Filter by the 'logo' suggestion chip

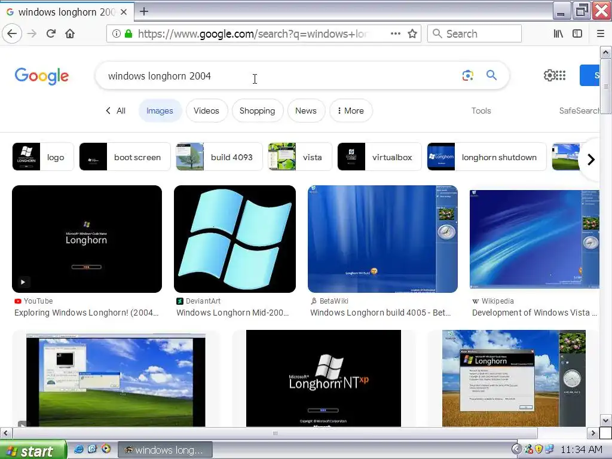tap(43, 157)
